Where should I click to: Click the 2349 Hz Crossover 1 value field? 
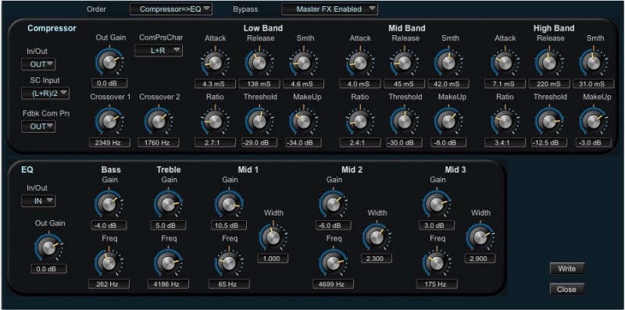[x=109, y=142]
